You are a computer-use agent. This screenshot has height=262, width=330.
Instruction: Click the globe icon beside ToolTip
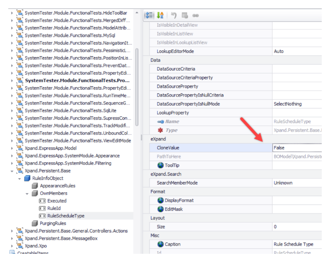[x=160, y=165]
